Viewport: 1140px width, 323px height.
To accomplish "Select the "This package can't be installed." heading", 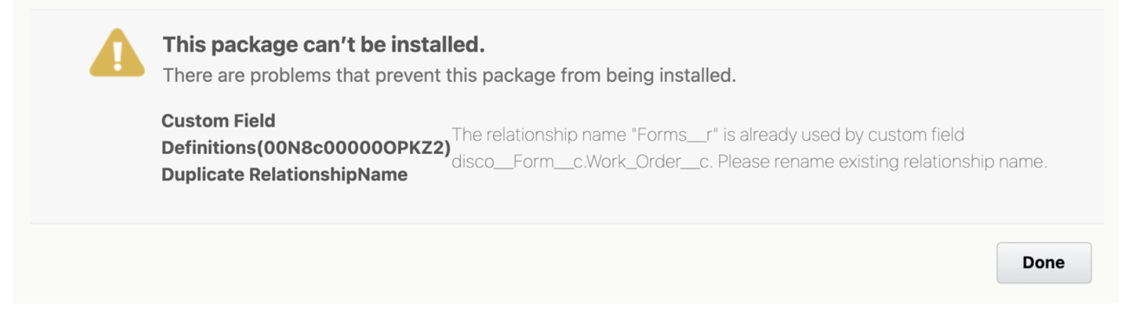I will [x=324, y=45].
